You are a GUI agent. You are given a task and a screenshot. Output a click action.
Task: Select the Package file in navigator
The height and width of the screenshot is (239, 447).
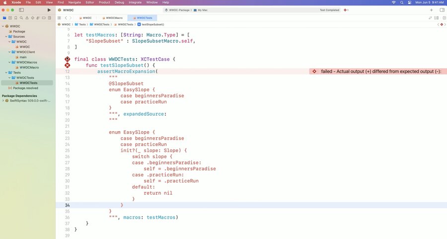tap(17, 31)
